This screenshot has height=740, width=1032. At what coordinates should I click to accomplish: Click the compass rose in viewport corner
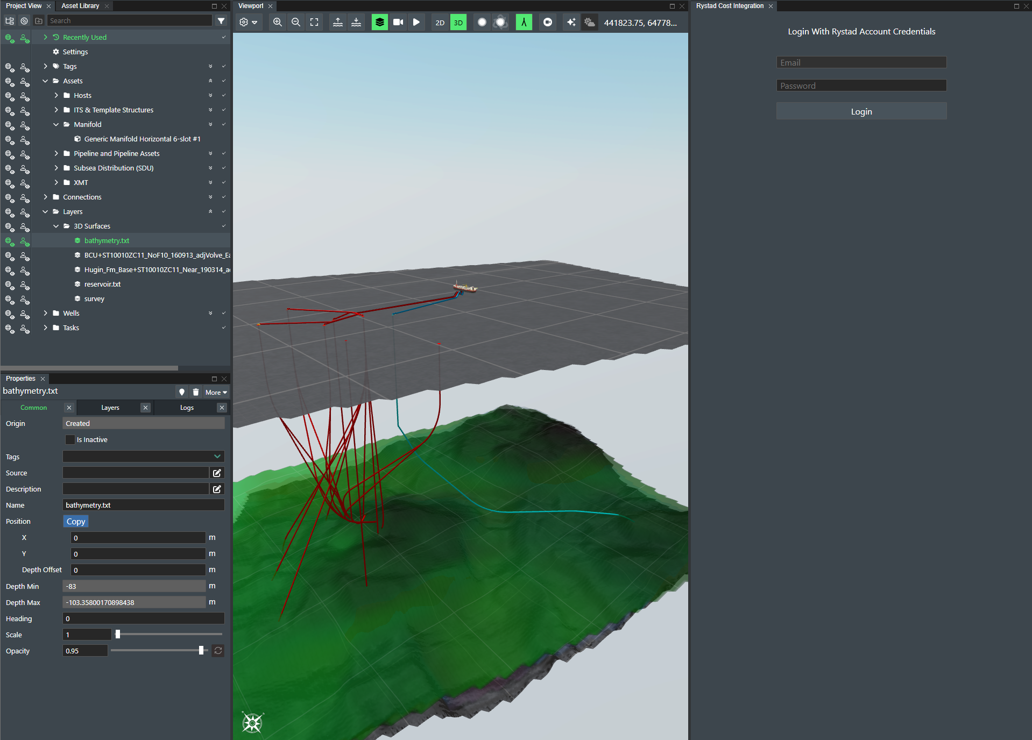click(252, 723)
